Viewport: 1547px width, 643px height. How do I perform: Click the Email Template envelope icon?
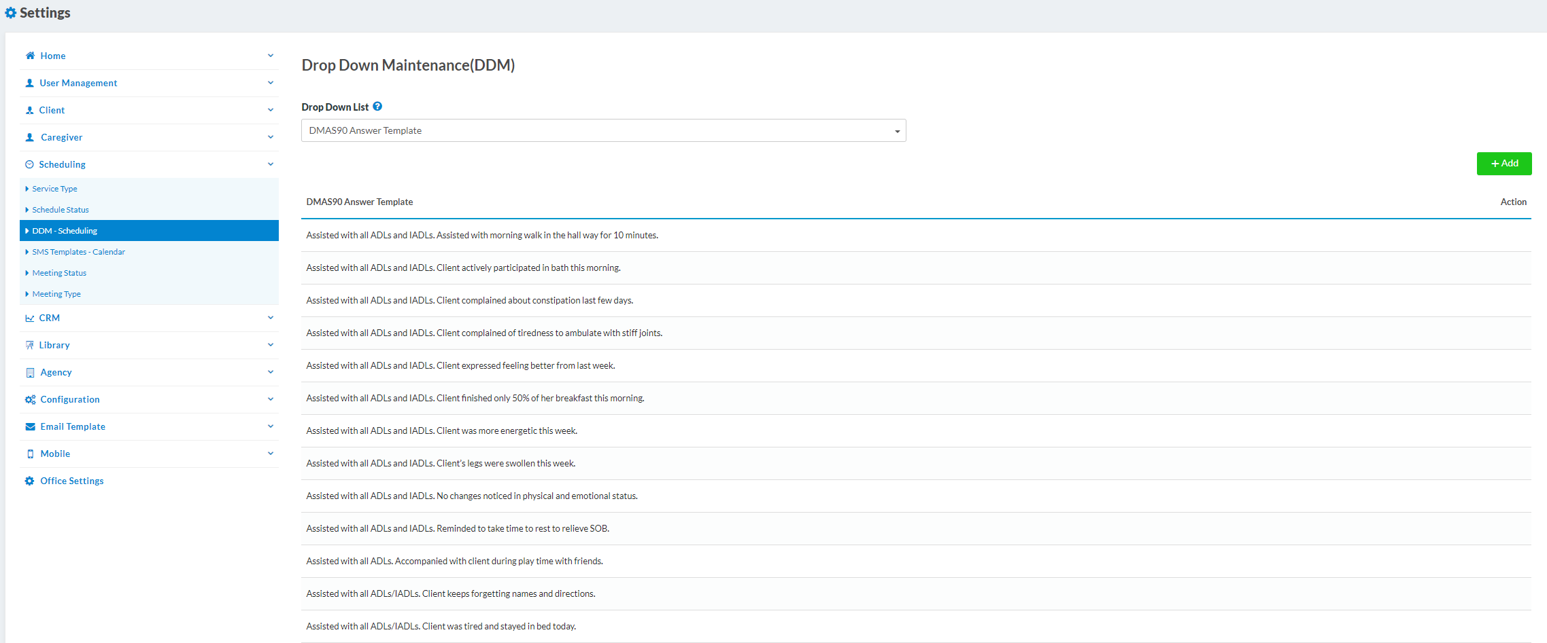(30, 426)
